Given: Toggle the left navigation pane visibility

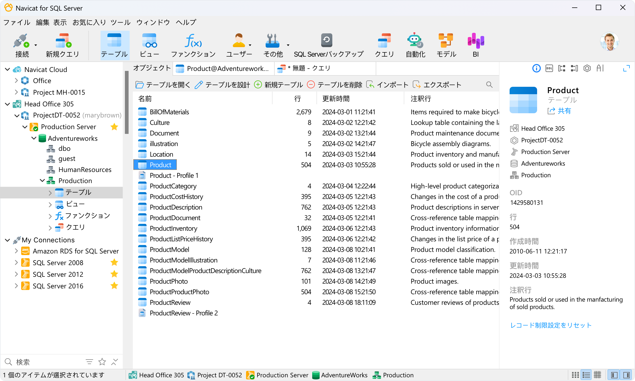Looking at the screenshot, I should point(614,375).
